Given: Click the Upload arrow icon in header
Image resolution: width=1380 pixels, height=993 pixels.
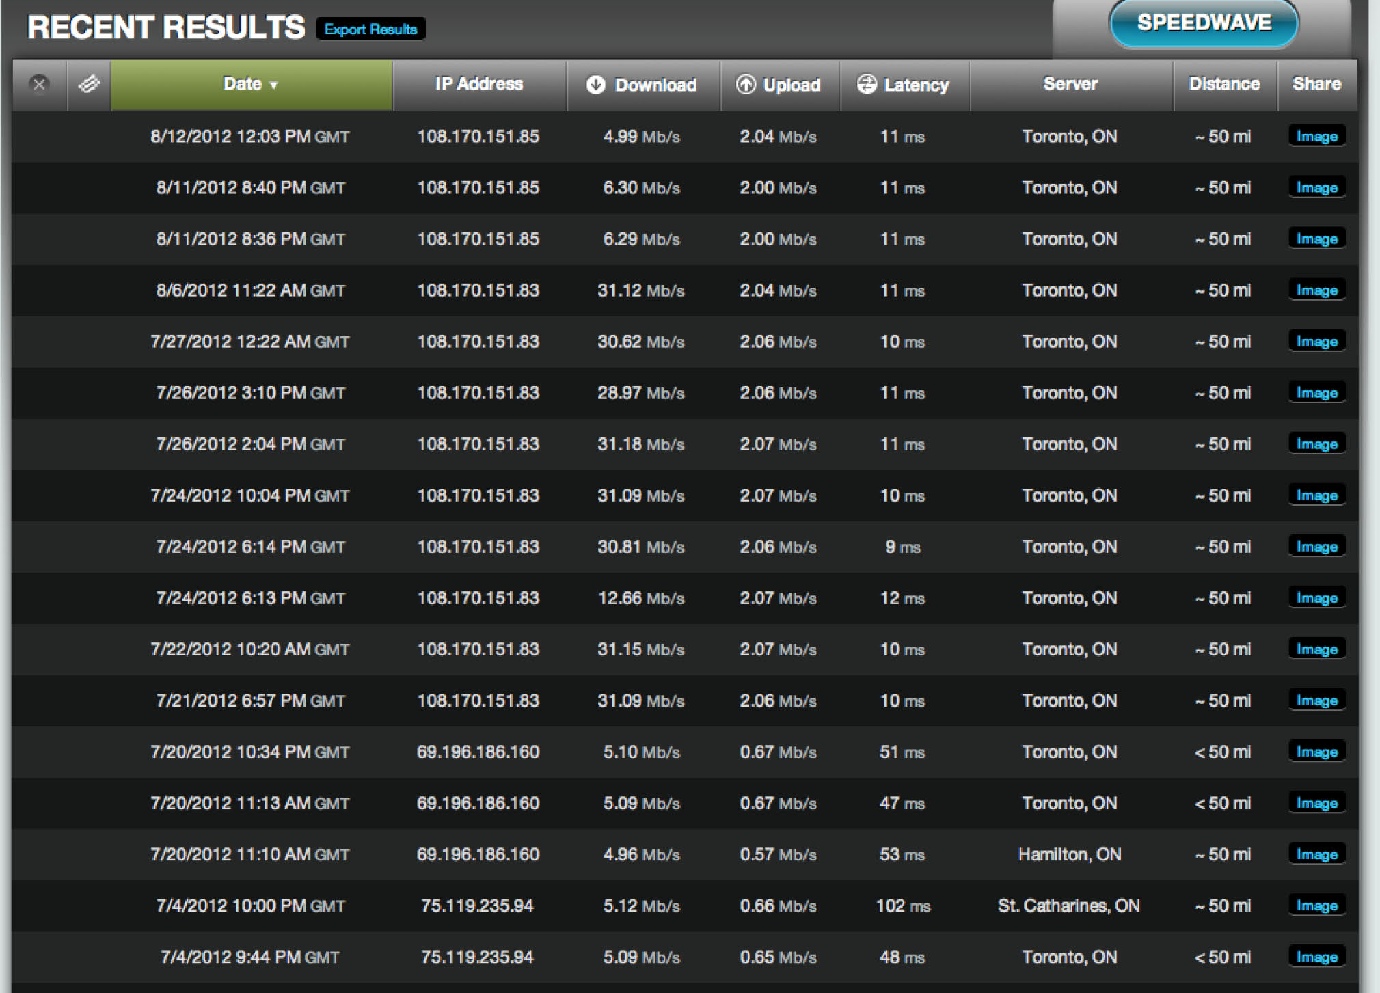Looking at the screenshot, I should point(745,84).
